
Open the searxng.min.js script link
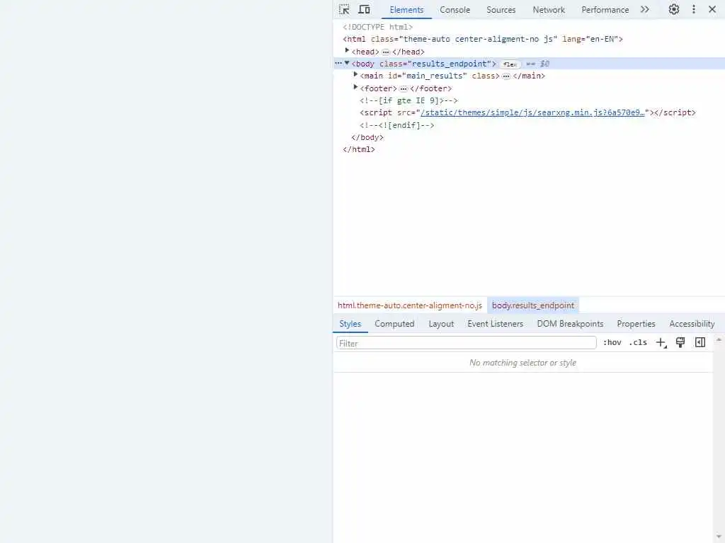532,112
